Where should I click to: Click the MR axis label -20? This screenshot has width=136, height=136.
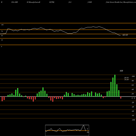[x=133, y=103]
